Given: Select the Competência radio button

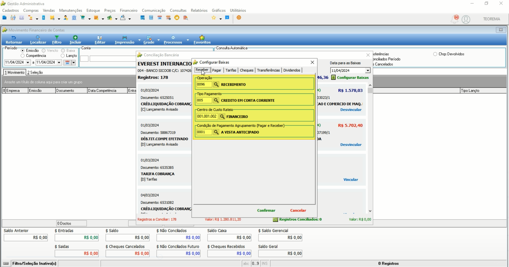Looking at the screenshot, I should [23, 56].
